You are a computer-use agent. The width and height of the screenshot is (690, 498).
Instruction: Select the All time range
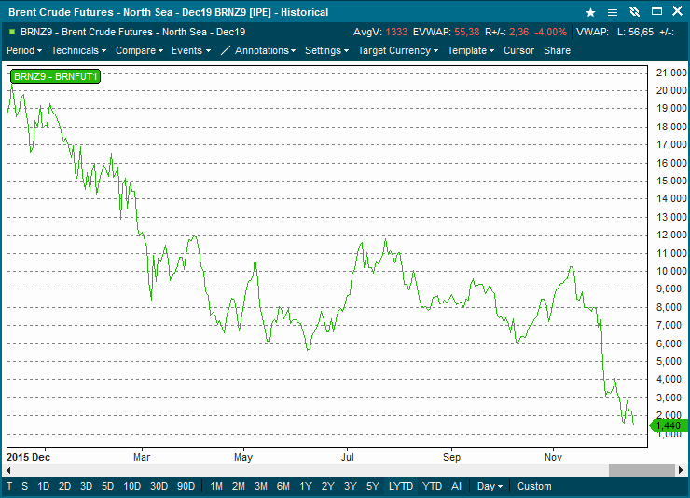[x=457, y=486]
